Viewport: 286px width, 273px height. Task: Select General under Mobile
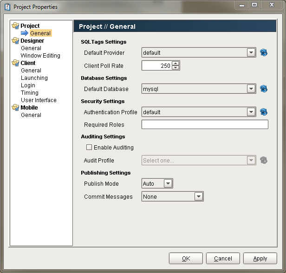pyautogui.click(x=31, y=115)
